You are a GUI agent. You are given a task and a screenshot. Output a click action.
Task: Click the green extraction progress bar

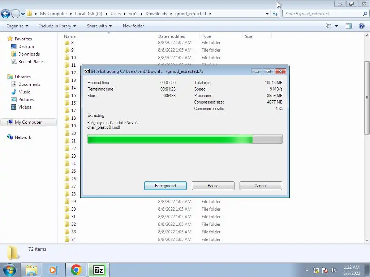coord(185,139)
